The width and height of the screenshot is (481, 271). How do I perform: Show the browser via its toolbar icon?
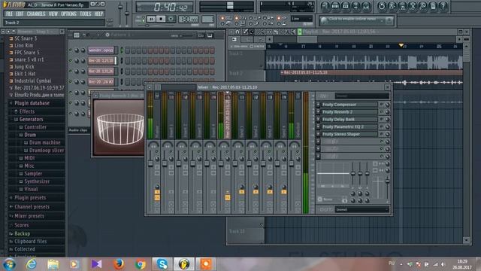(x=355, y=6)
